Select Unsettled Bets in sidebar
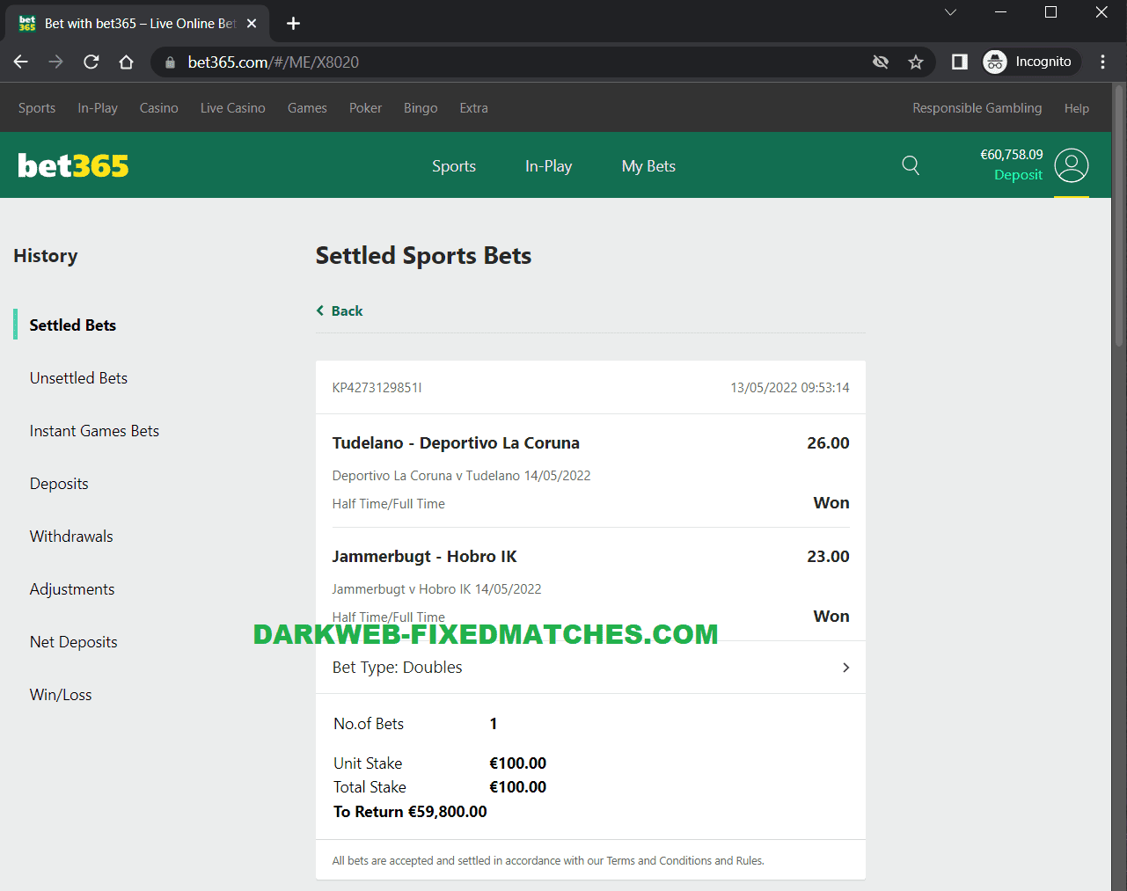This screenshot has height=891, width=1127. pyautogui.click(x=78, y=378)
